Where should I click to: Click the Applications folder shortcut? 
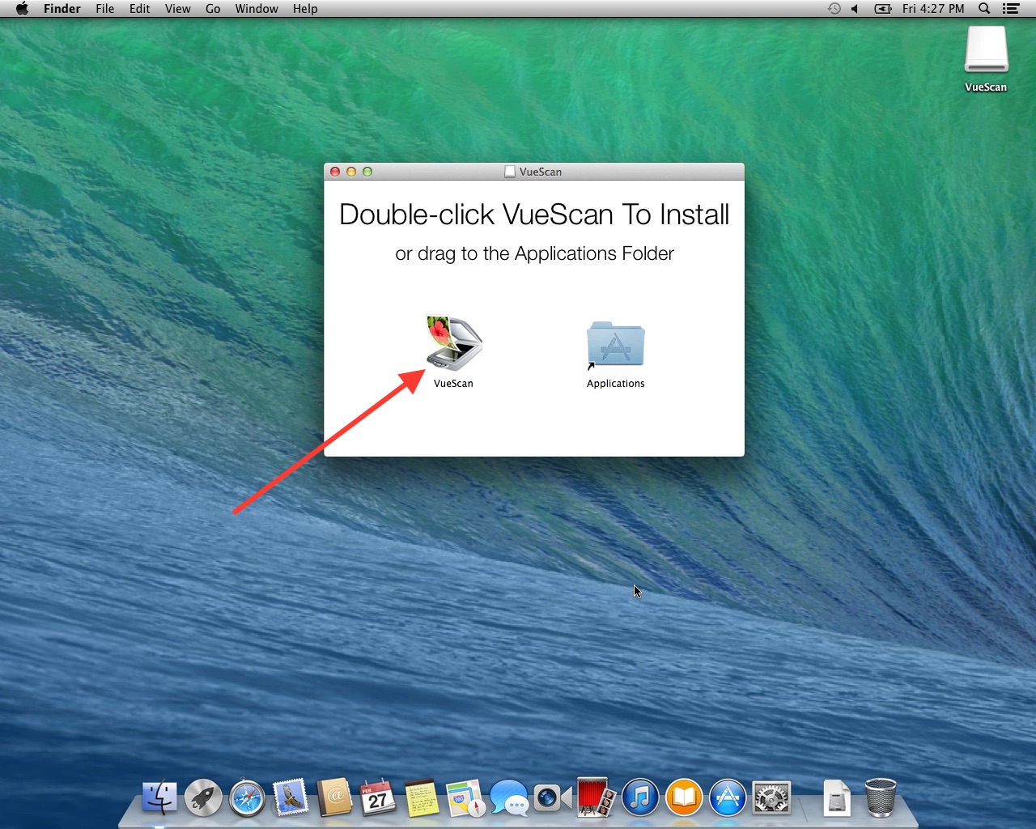615,346
